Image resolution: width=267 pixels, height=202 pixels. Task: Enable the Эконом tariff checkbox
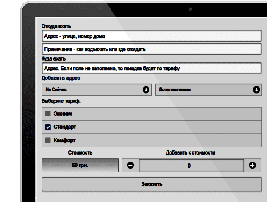(x=48, y=113)
